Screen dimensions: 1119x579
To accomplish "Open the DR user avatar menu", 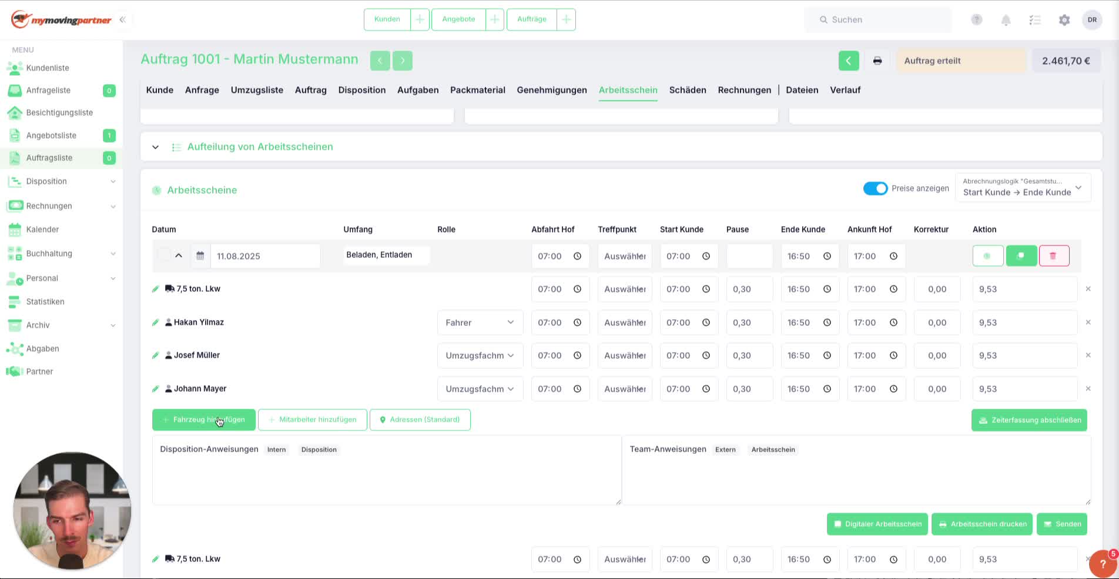I will click(1092, 20).
